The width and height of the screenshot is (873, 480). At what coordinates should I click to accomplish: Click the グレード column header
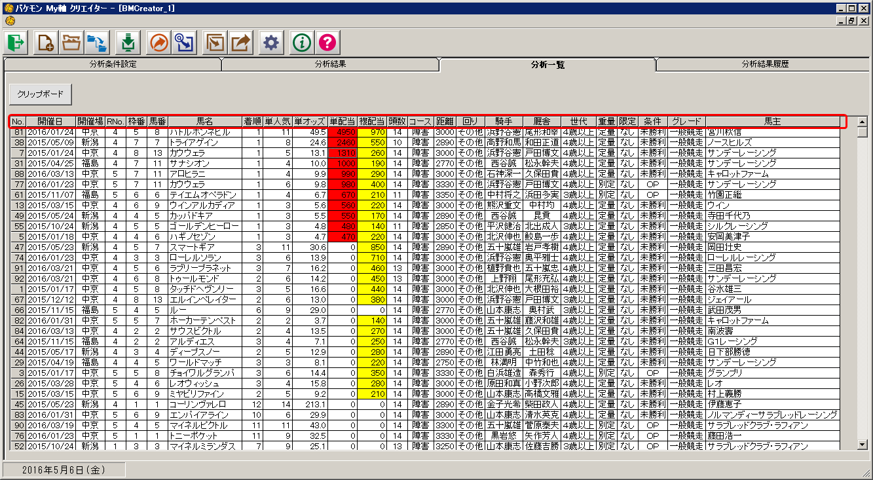point(686,121)
